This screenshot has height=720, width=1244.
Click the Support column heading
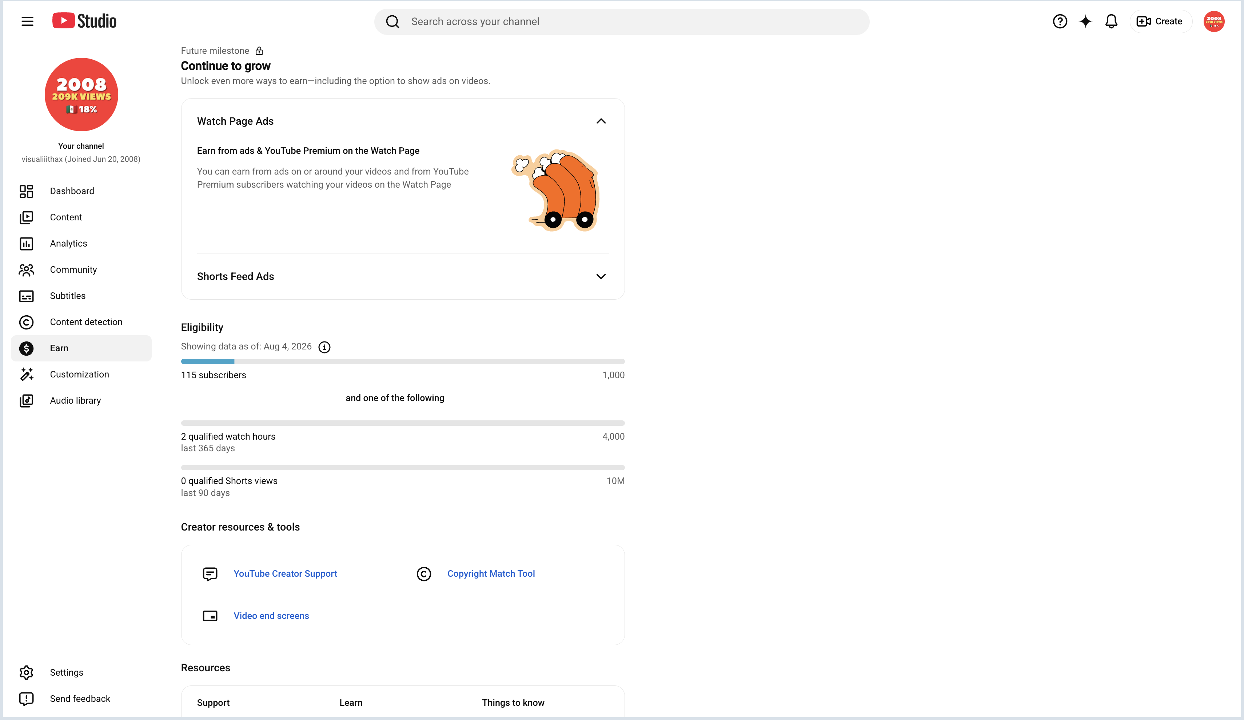[213, 702]
